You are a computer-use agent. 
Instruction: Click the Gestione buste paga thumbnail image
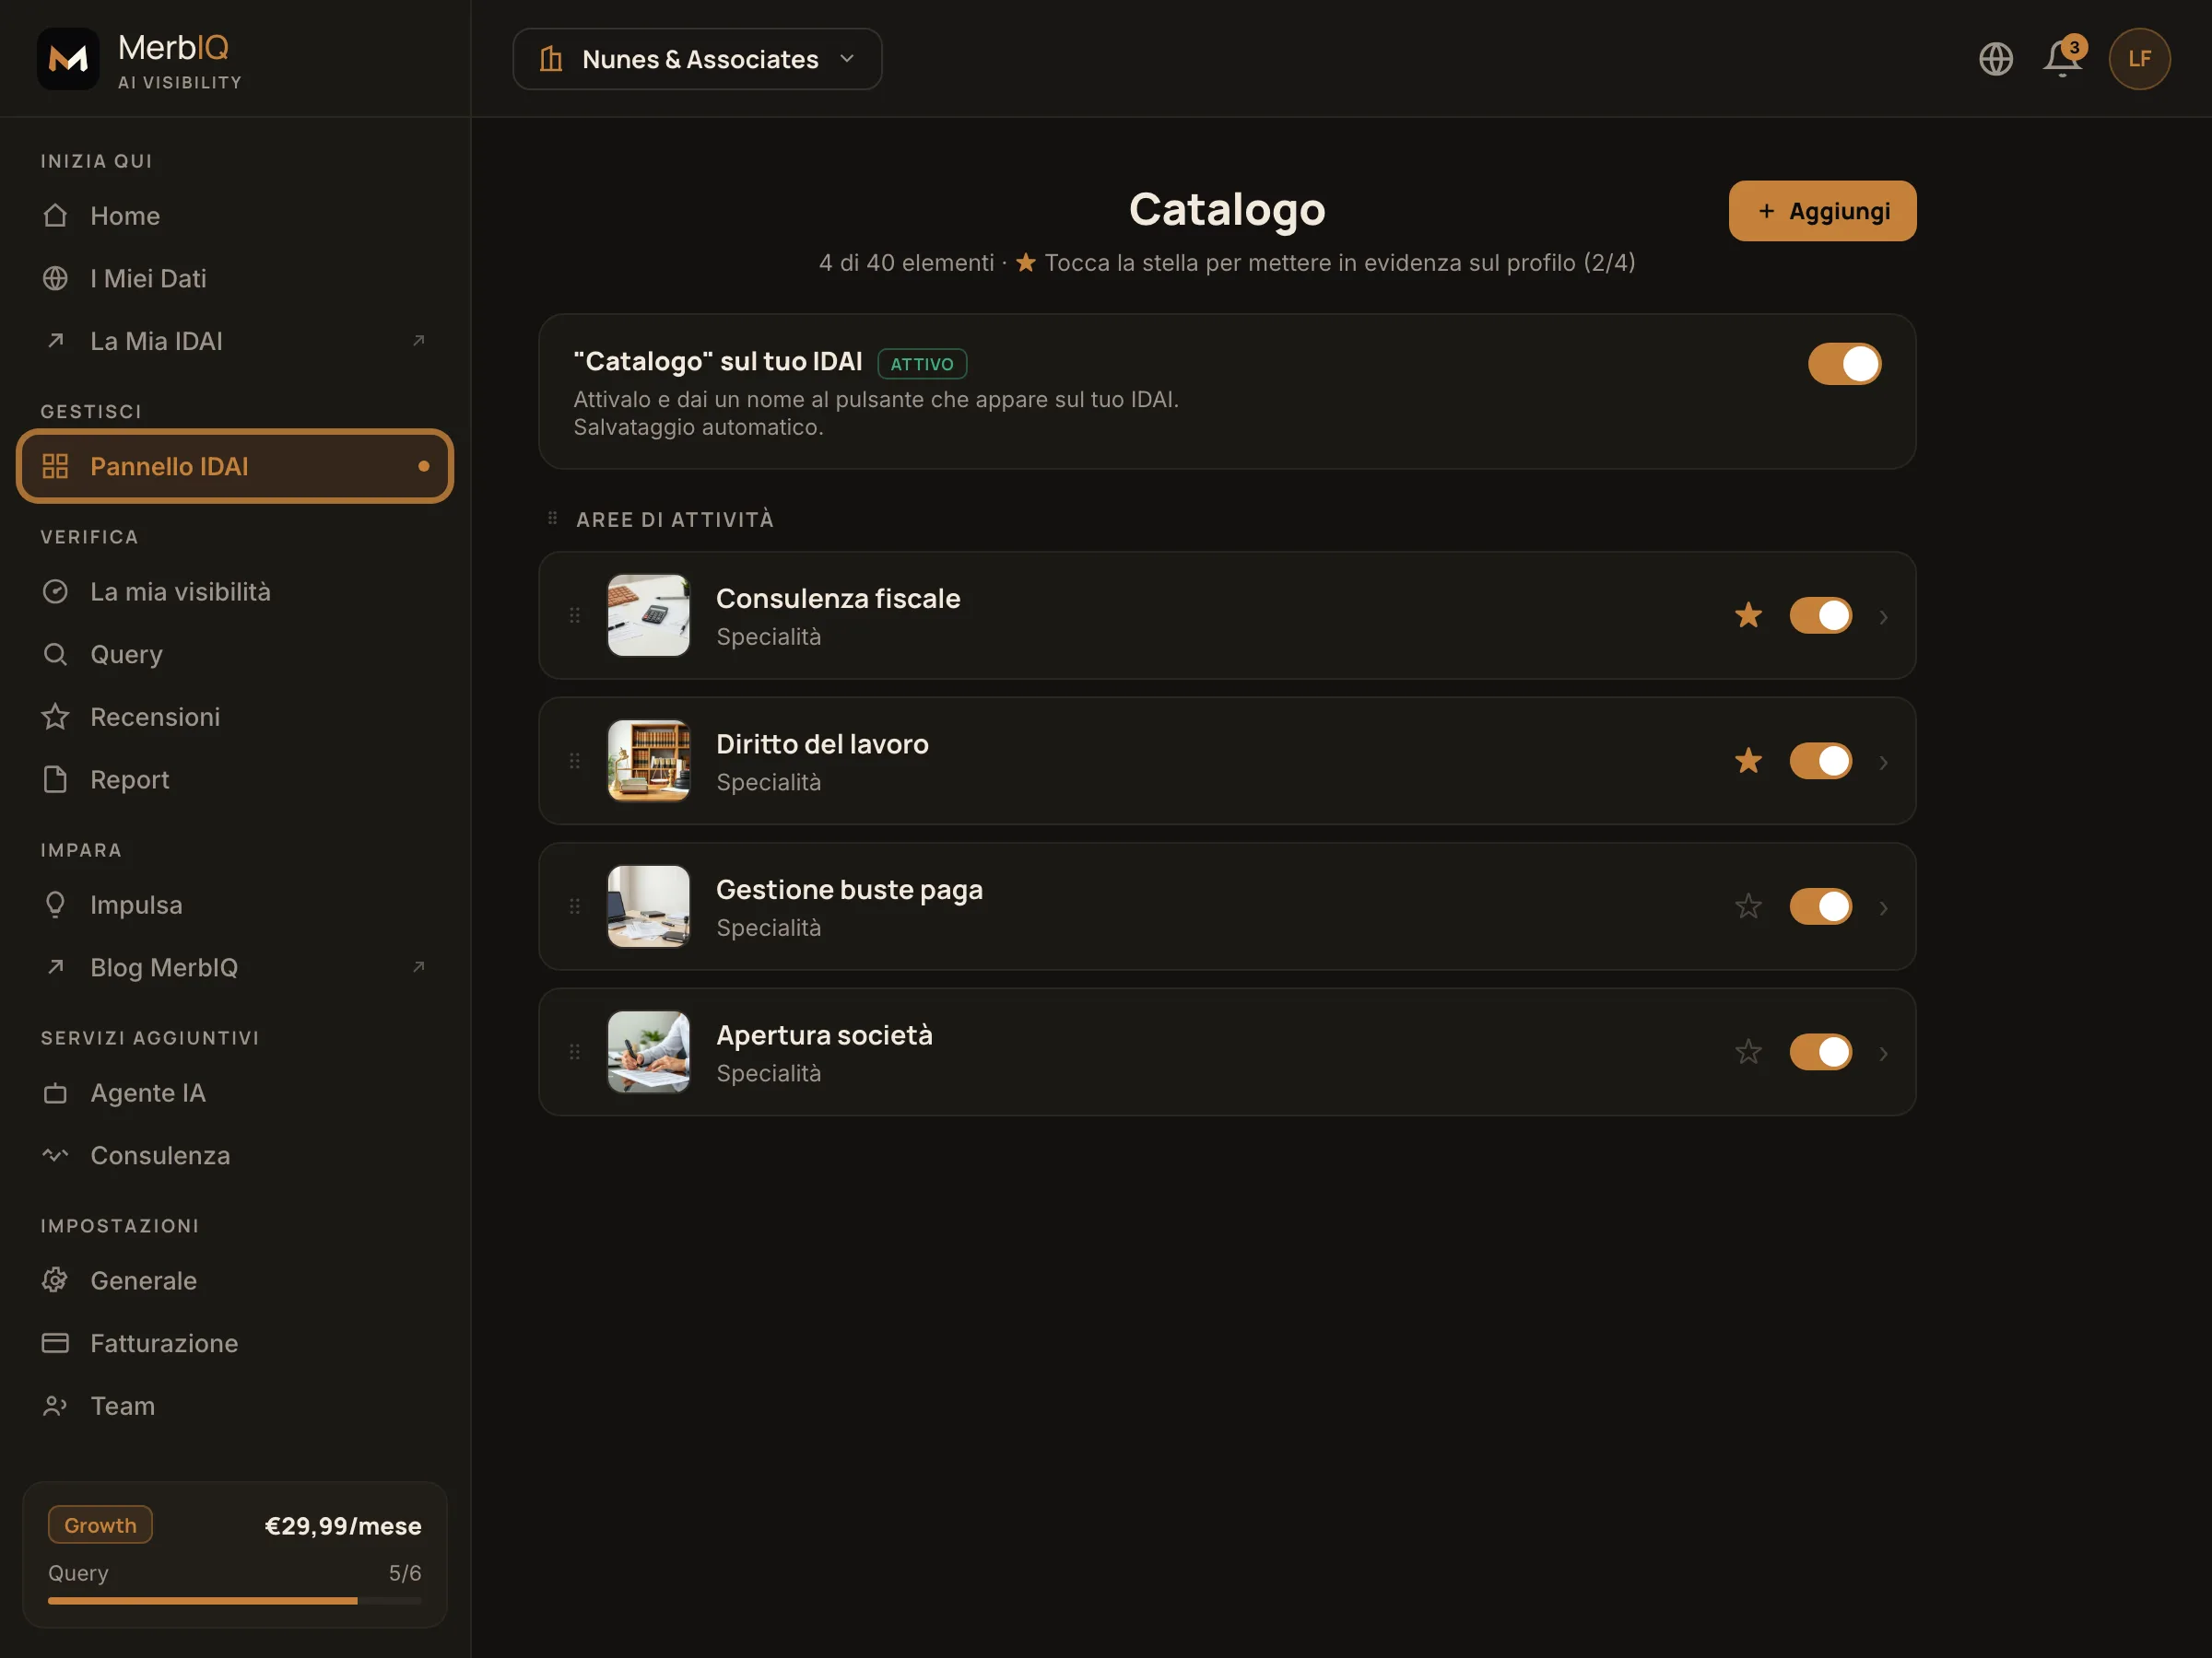[x=648, y=906]
